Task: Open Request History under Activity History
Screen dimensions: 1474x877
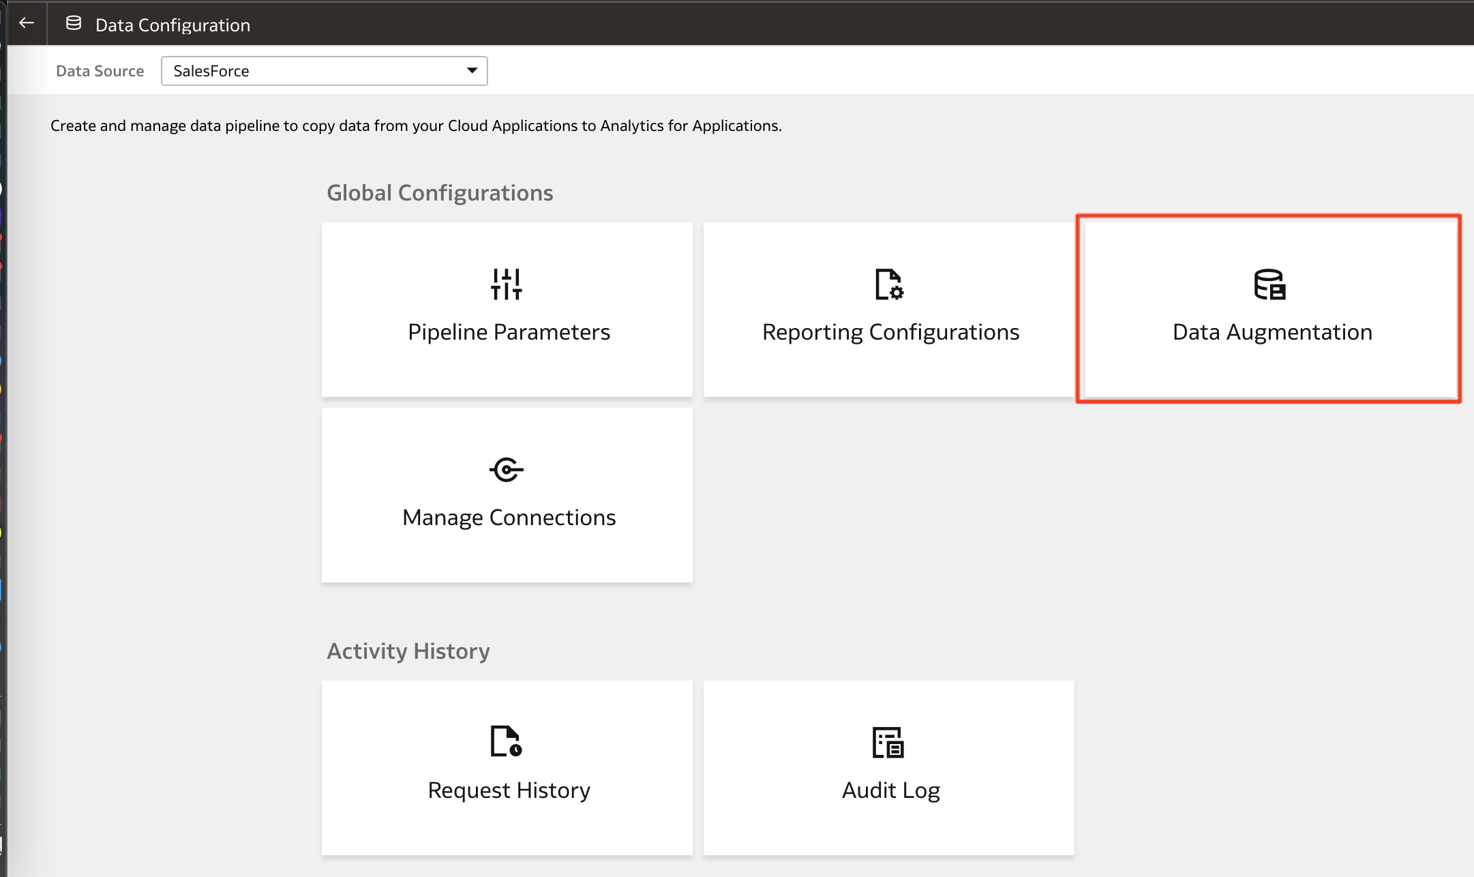Action: (x=507, y=768)
